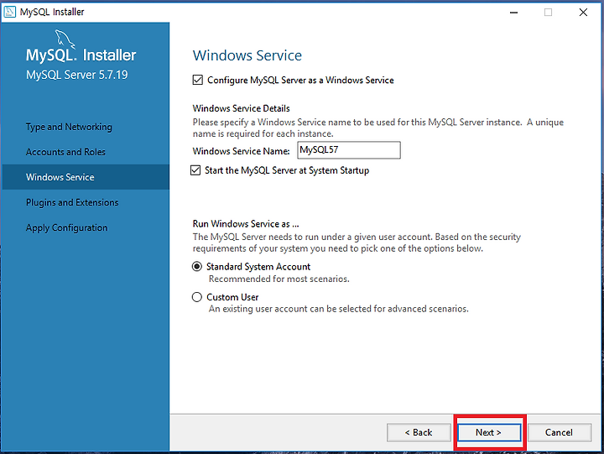Proceed with the Next button
The image size is (604, 454).
(489, 432)
